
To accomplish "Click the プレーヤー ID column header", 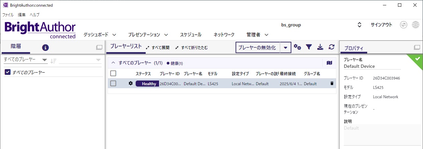I will click(170, 73).
